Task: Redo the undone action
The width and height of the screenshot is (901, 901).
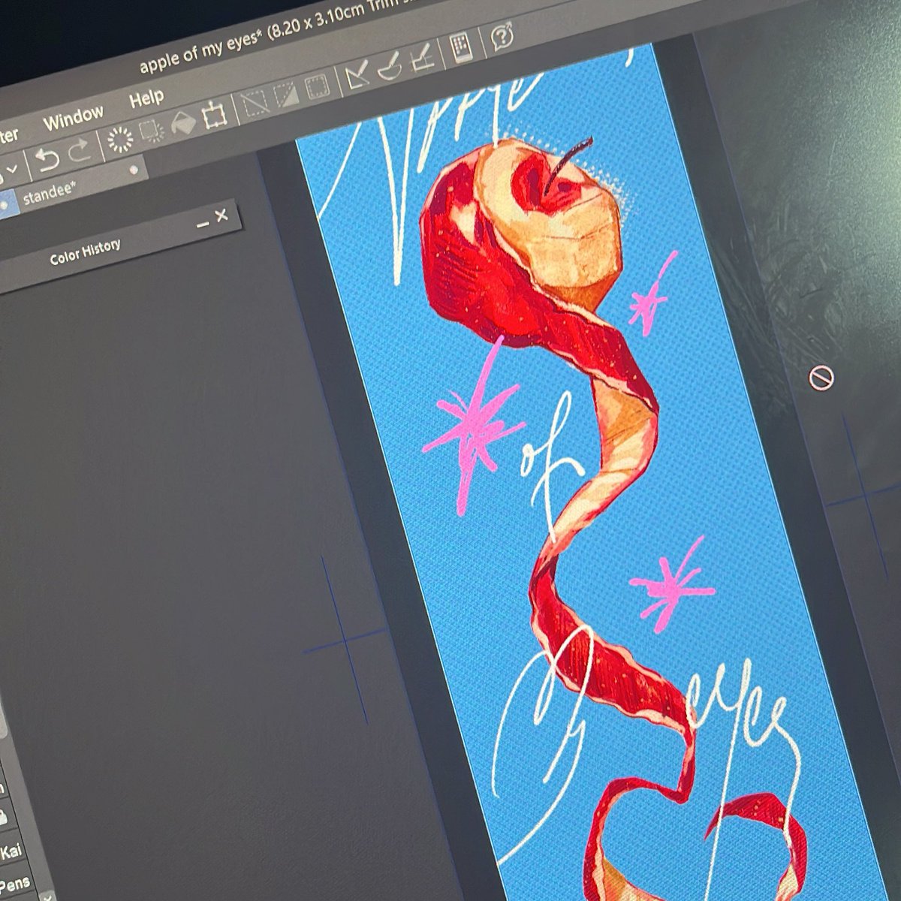Action: (80, 152)
